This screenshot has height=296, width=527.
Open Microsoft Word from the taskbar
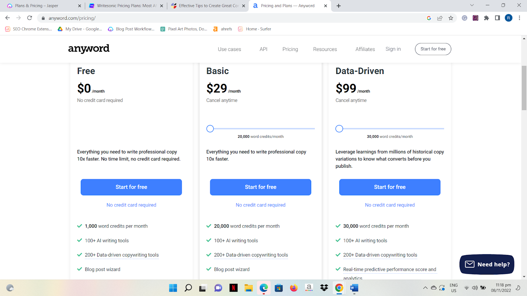(354, 288)
